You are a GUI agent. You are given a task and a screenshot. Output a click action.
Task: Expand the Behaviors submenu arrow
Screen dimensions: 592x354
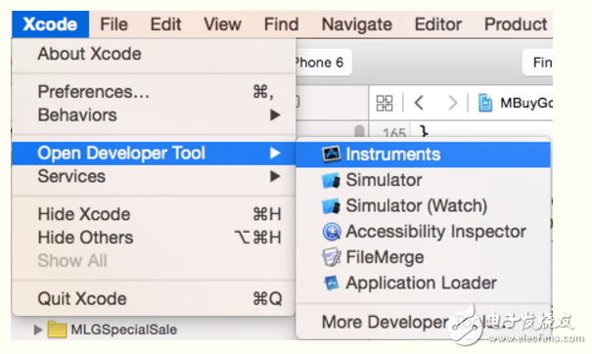pos(275,115)
